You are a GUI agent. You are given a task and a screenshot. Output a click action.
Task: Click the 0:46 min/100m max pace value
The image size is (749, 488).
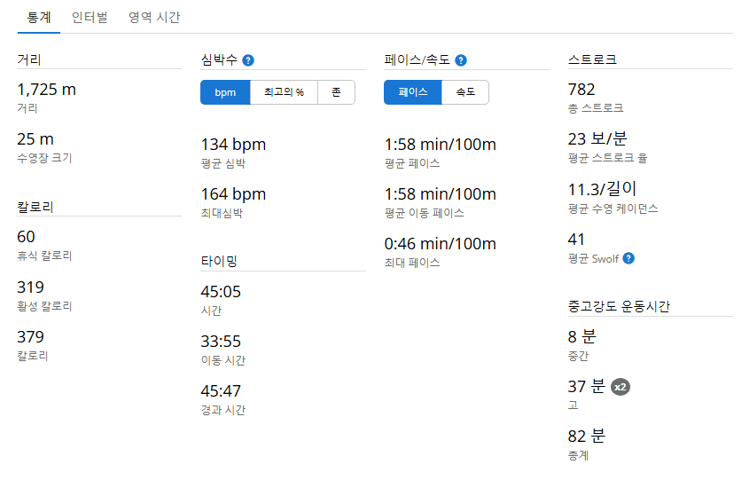coord(440,244)
